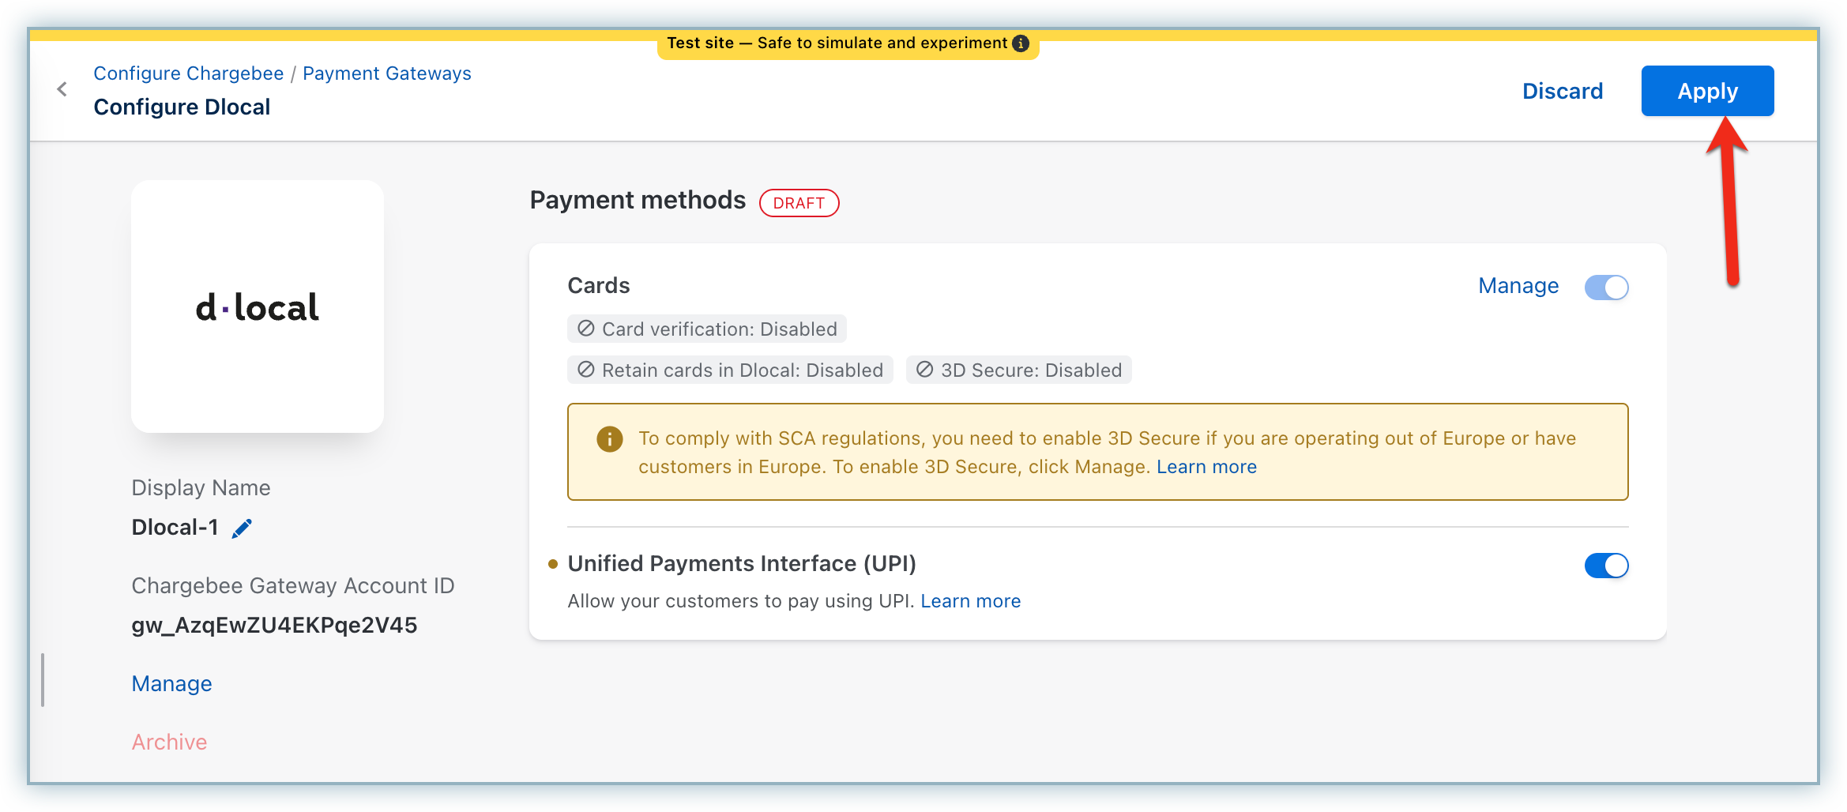Image resolution: width=1847 pixels, height=812 pixels.
Task: Click the back arrow chevron icon
Action: 62,89
